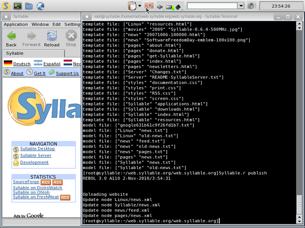
Task: Click the second RSS badge after SourceForge
Action: pos(57,182)
